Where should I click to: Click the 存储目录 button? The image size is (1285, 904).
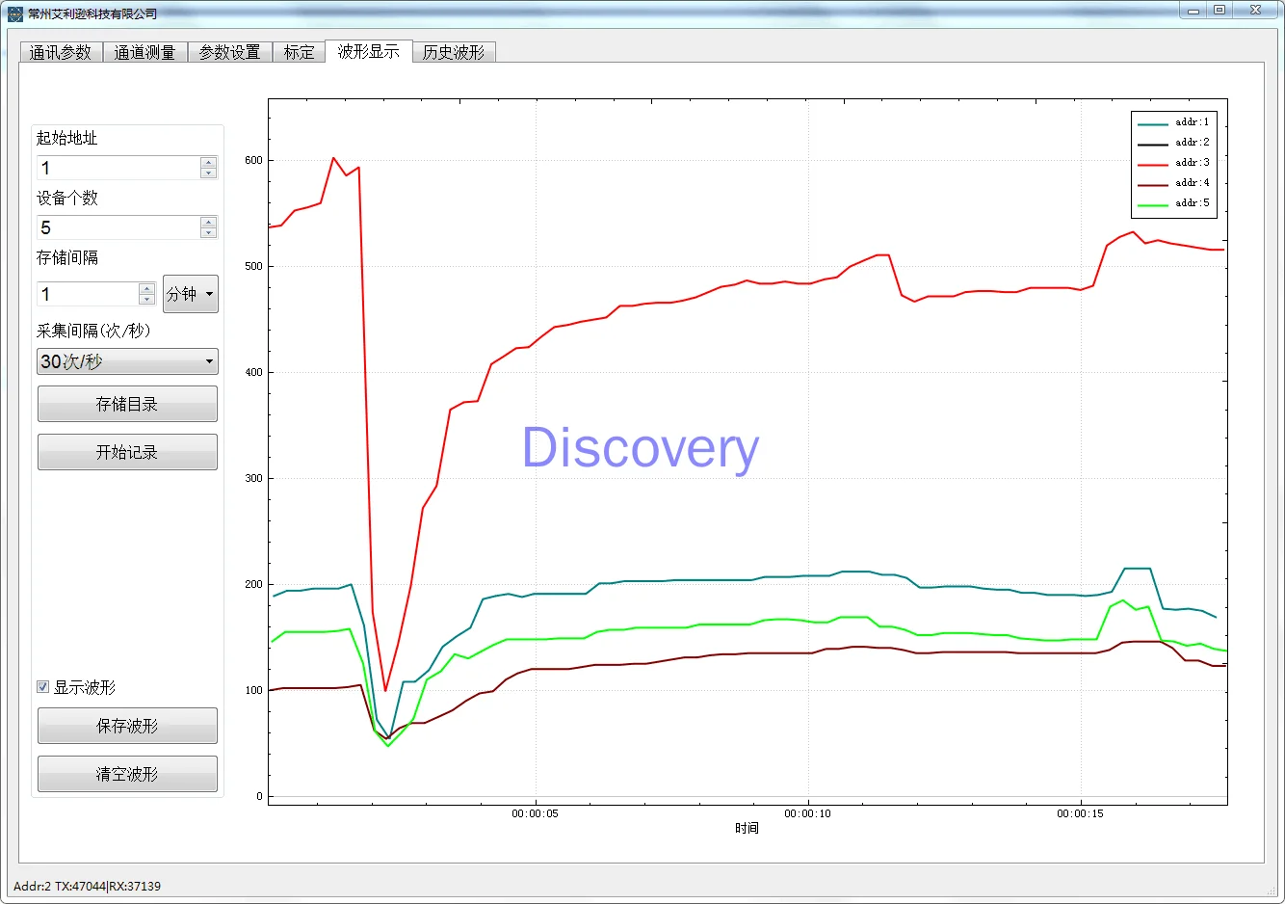(127, 404)
